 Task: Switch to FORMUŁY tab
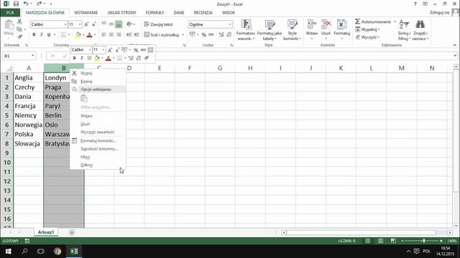click(155, 13)
